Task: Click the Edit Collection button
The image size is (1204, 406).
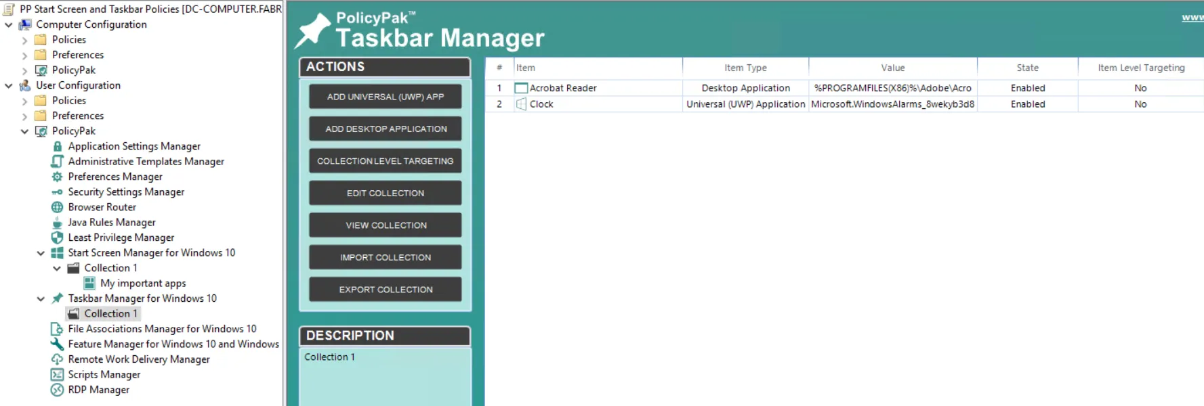Action: (386, 193)
